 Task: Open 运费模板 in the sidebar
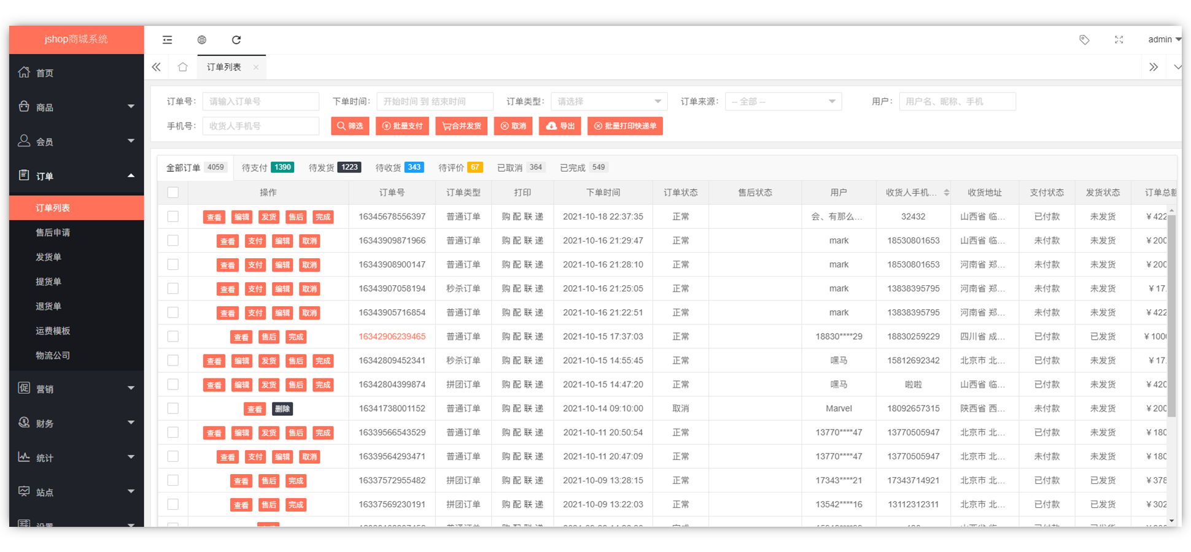click(x=77, y=331)
